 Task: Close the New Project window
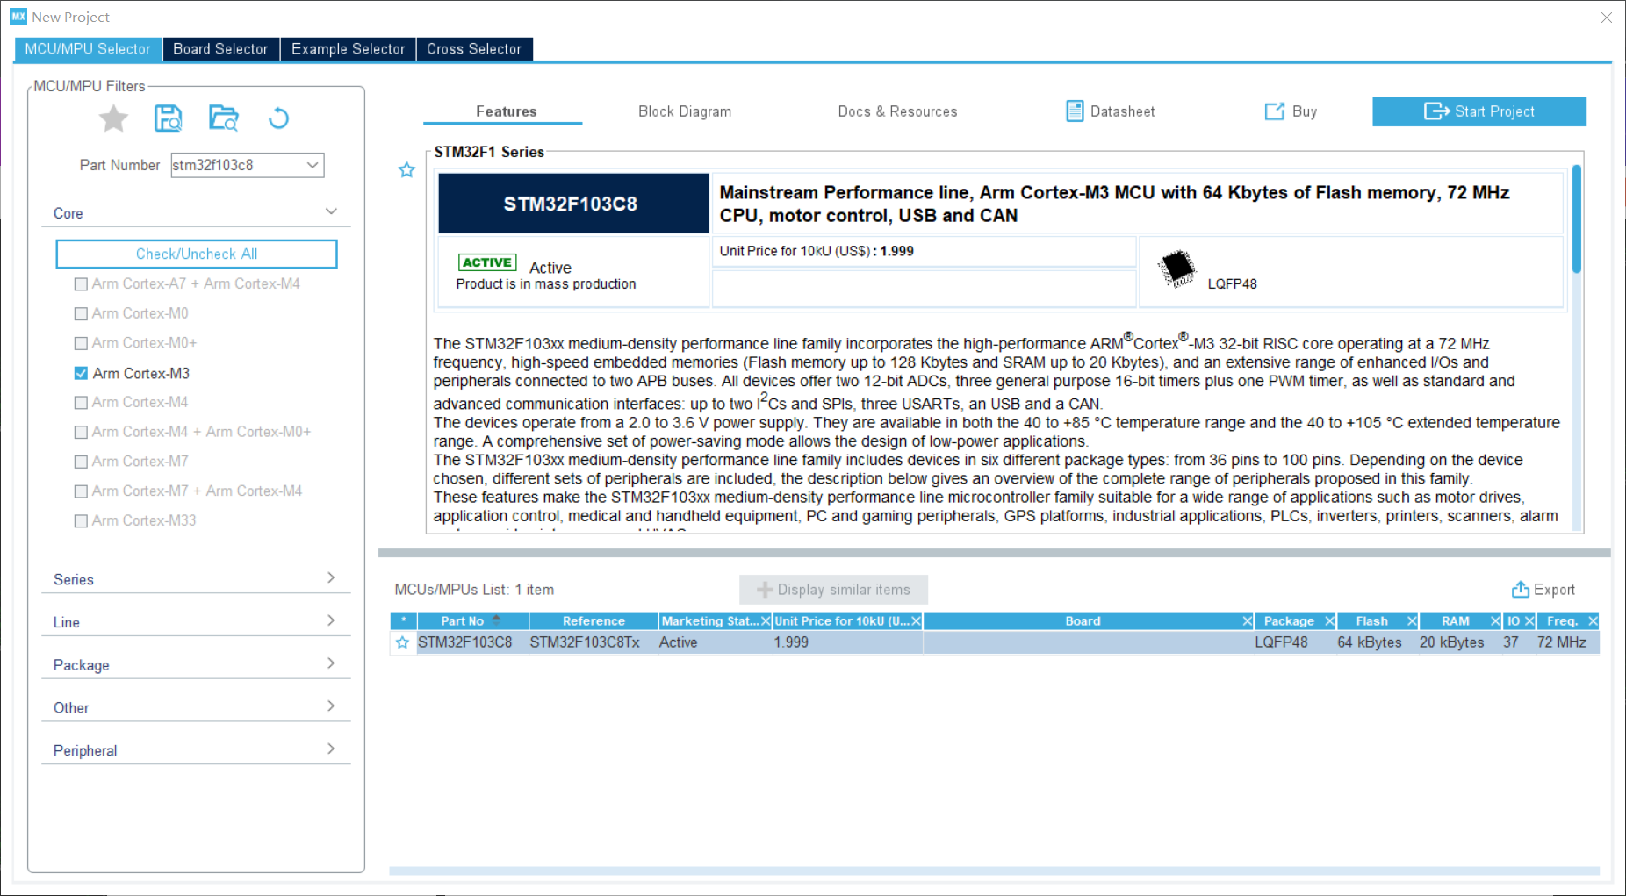1607,17
